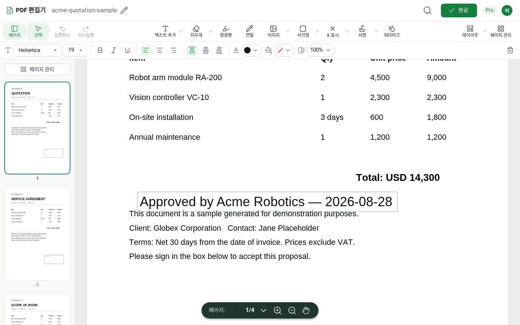Align text center
This screenshot has width=520, height=325.
coord(160,50)
